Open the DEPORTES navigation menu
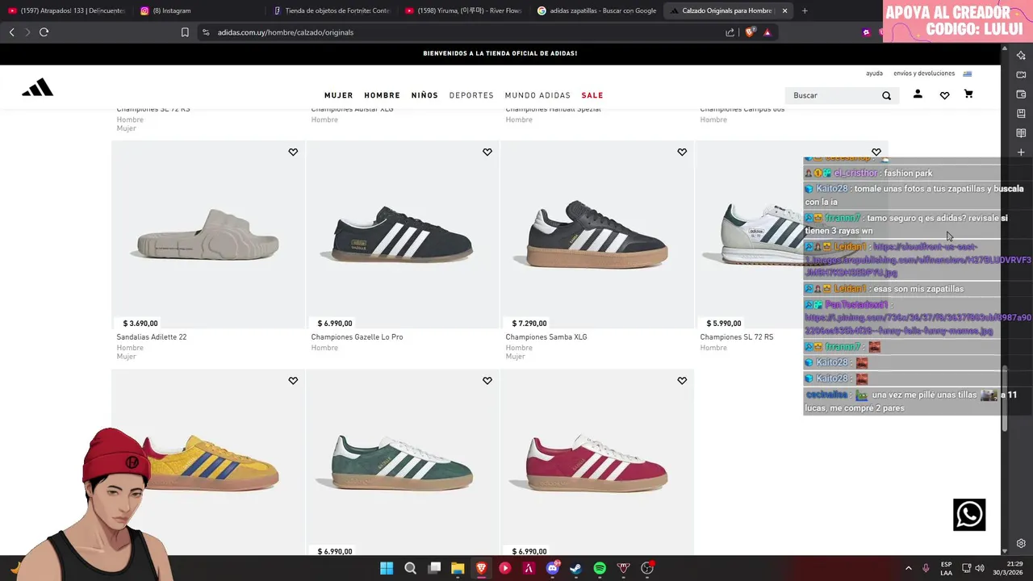This screenshot has height=581, width=1033. tap(471, 95)
